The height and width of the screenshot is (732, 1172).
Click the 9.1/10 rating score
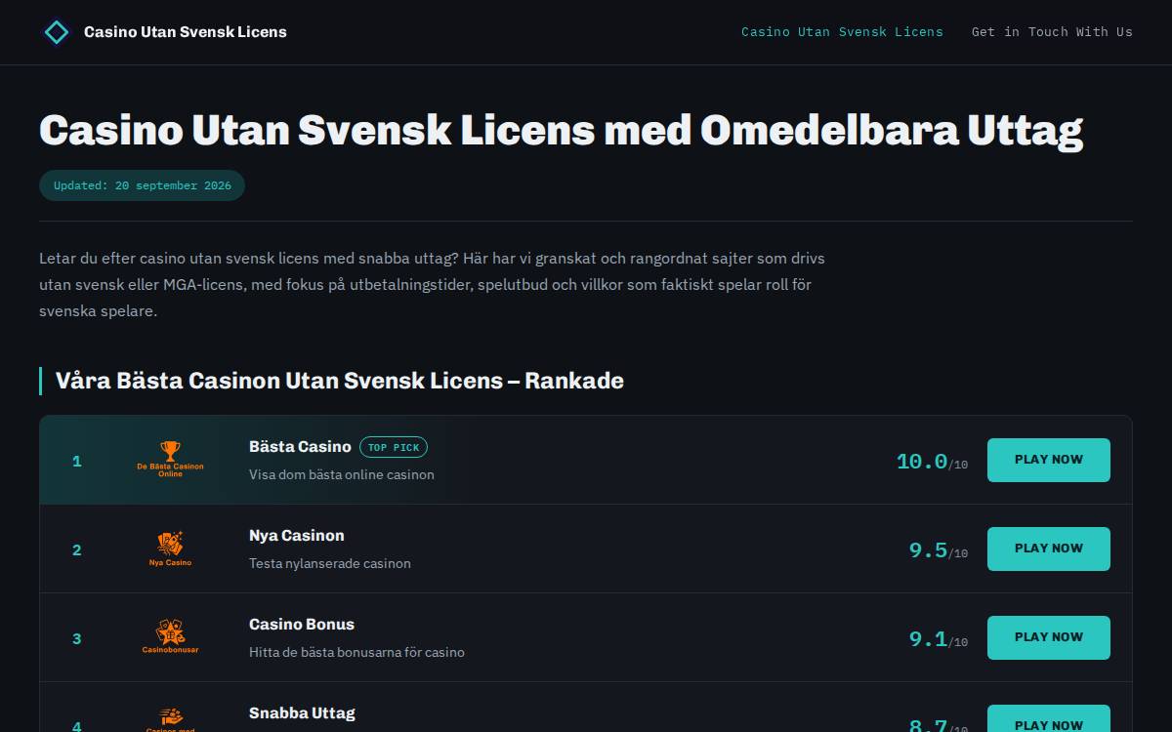point(939,639)
